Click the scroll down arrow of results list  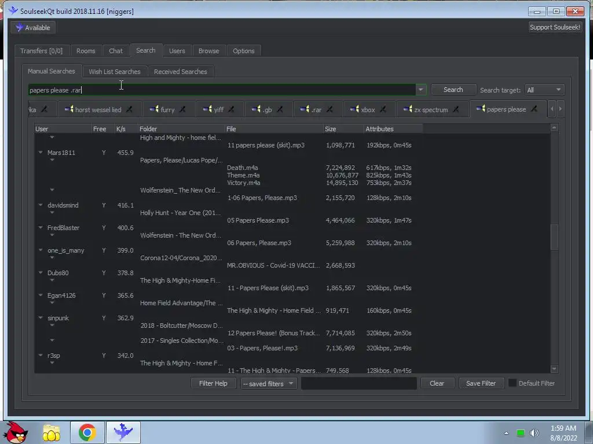pos(554,369)
